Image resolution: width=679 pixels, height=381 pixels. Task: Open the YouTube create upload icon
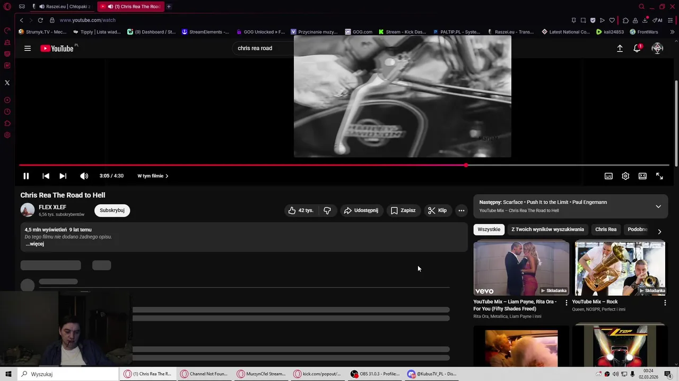point(620,48)
